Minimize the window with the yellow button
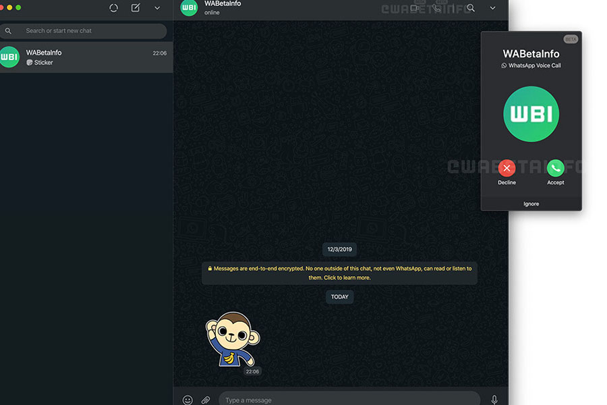 pyautogui.click(x=9, y=7)
